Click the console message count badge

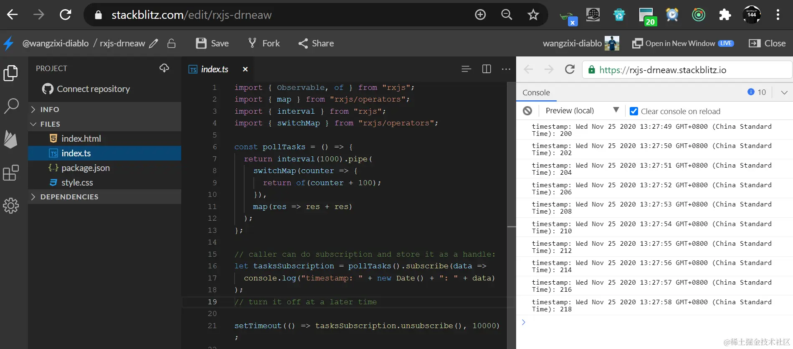[x=757, y=92]
